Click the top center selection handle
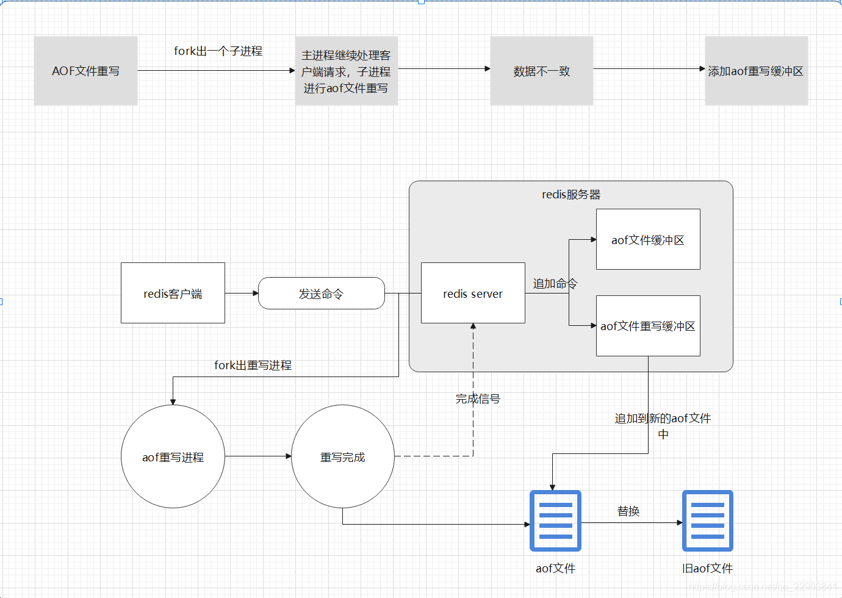 point(421,2)
